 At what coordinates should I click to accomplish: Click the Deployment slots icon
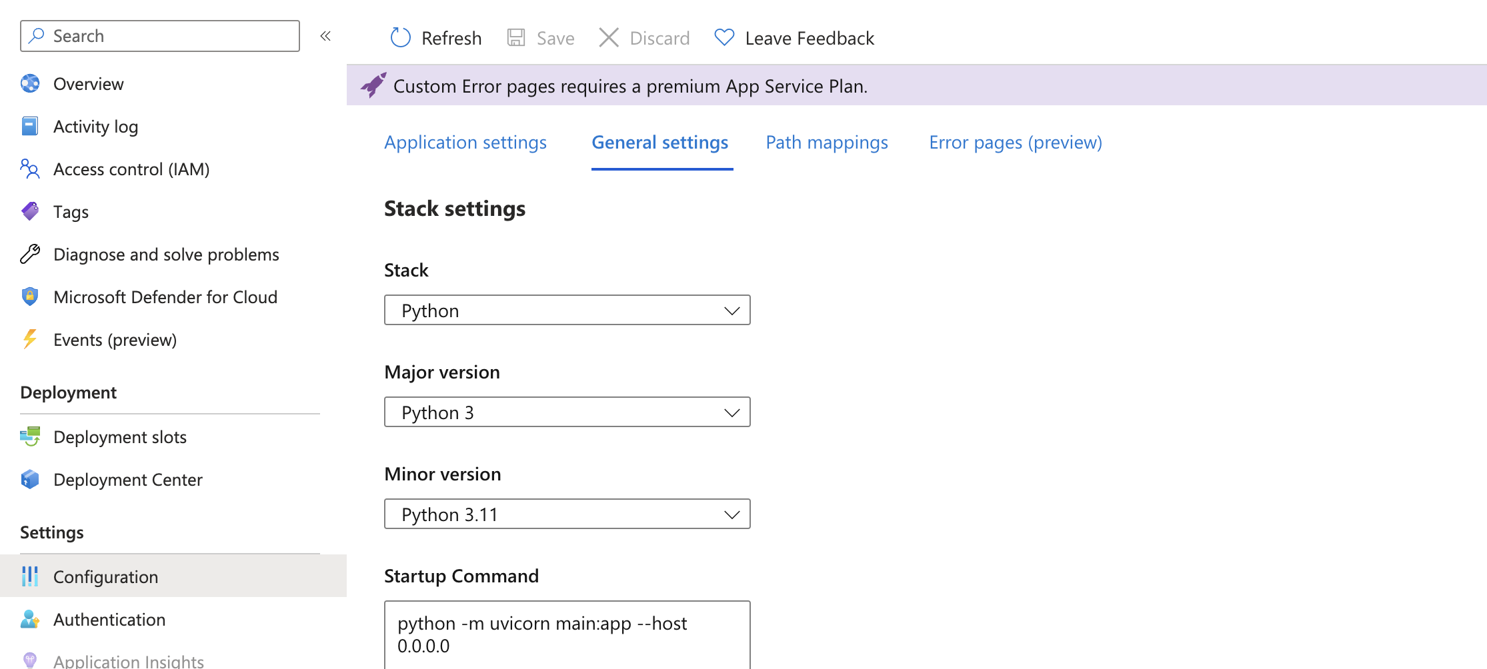[x=30, y=436]
